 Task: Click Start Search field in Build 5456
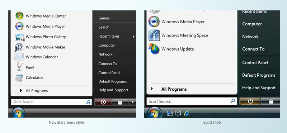[192, 101]
